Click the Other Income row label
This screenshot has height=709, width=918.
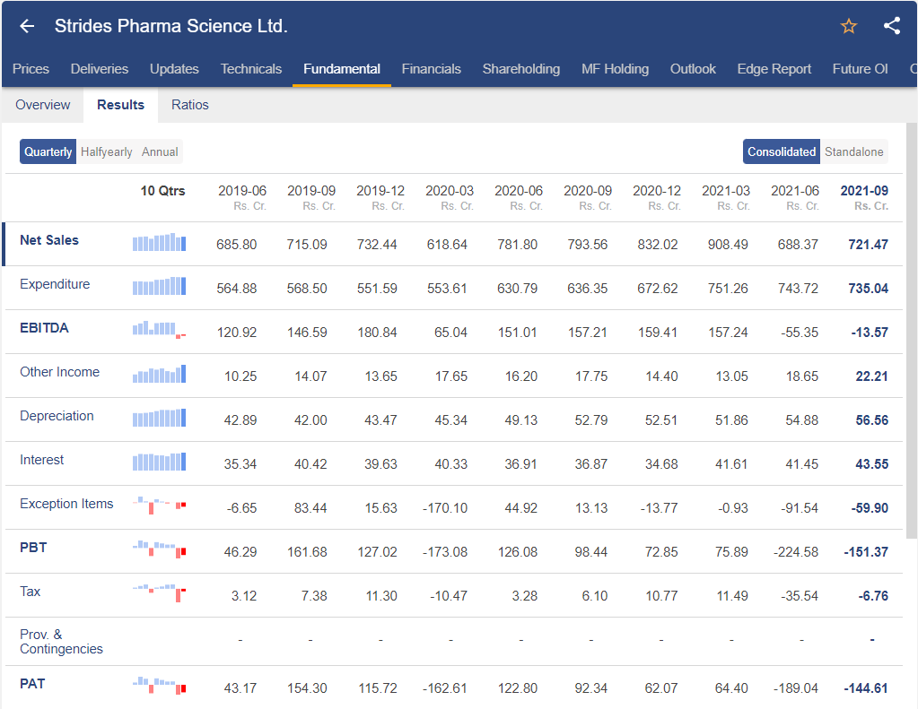(60, 372)
